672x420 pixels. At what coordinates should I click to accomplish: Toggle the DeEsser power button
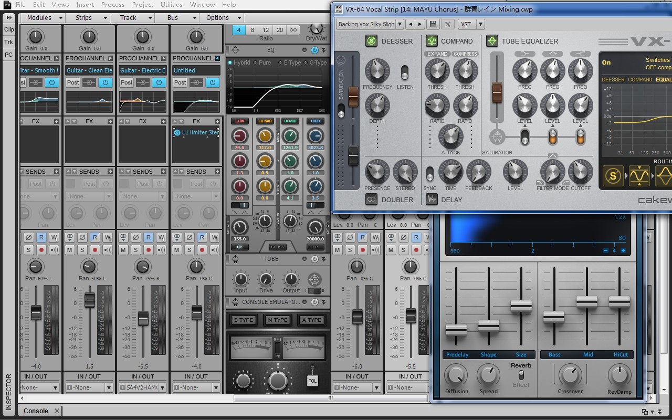372,41
